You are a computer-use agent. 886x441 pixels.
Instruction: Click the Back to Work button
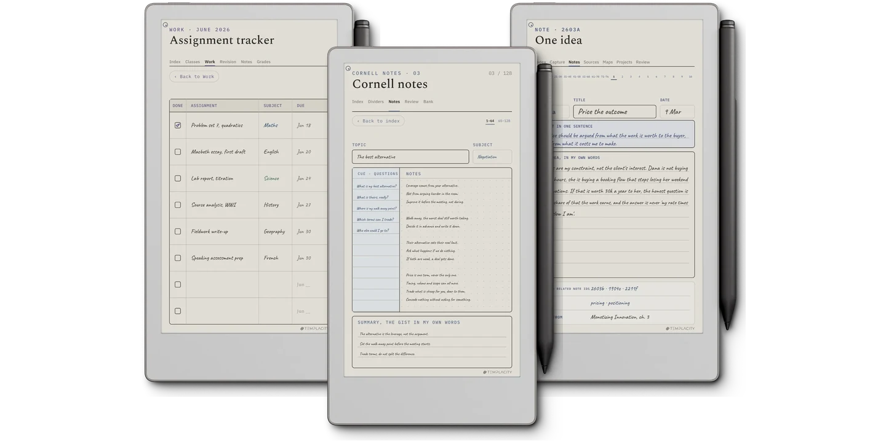click(194, 77)
